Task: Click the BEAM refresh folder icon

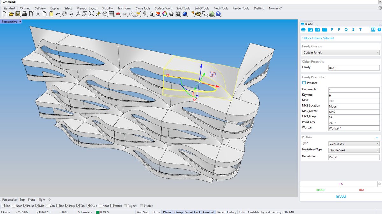Action: [318, 30]
